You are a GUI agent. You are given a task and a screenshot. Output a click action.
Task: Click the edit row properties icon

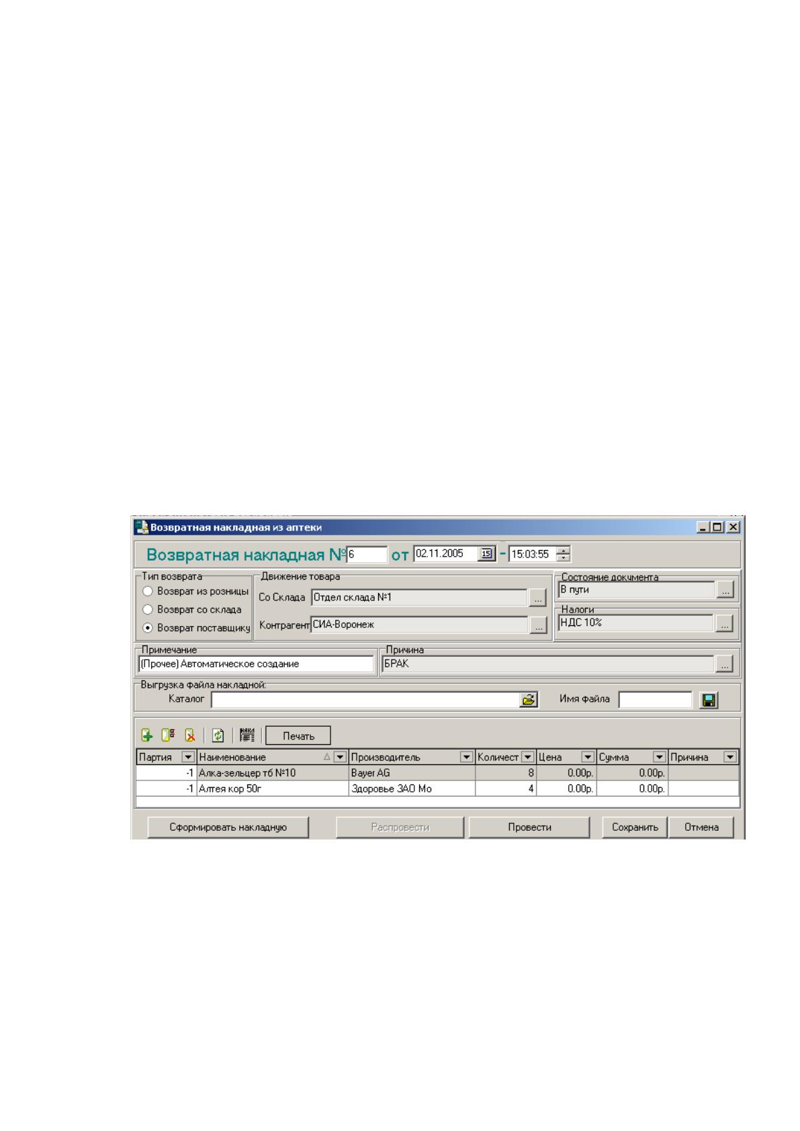click(168, 735)
